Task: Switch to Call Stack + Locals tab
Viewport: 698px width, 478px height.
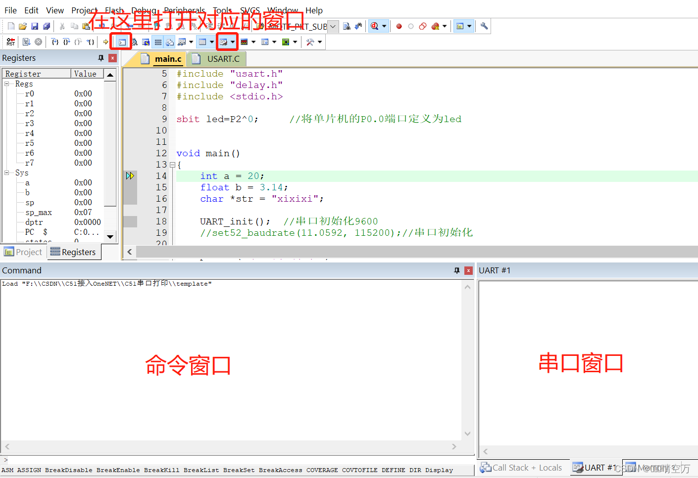Action: point(521,468)
